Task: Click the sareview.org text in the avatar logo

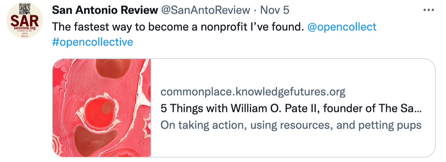Action: [25, 29]
